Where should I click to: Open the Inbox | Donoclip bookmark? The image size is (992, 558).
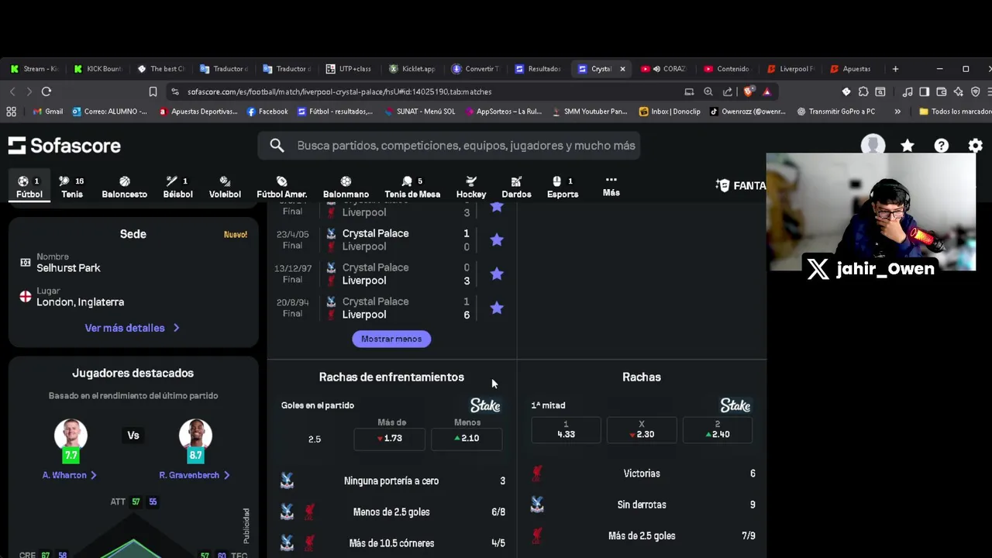(x=670, y=112)
